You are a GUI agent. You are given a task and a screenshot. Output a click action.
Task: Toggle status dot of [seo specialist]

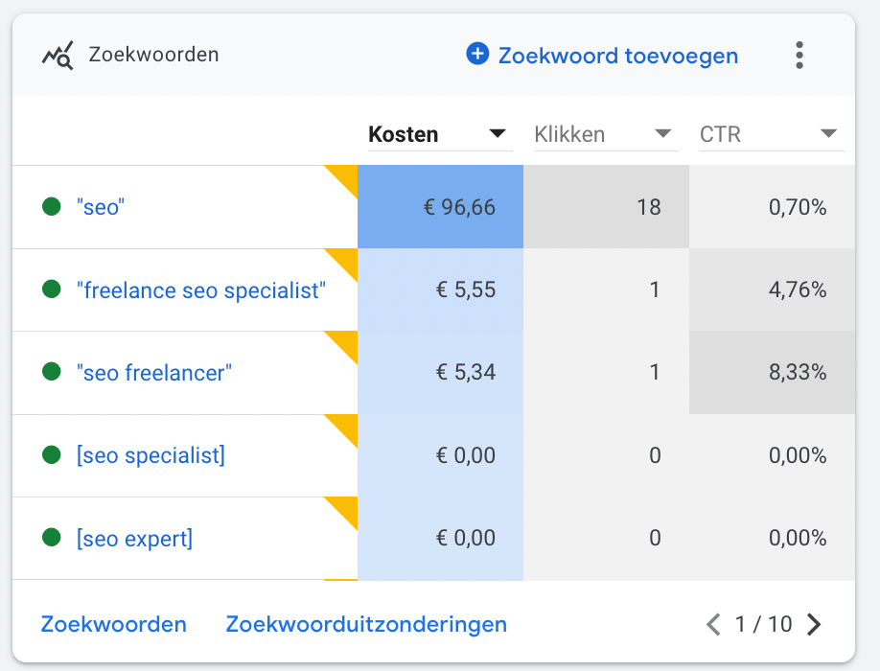coord(52,454)
